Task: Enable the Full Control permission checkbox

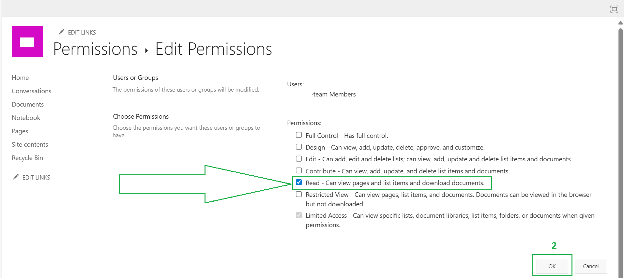Action: coord(299,135)
